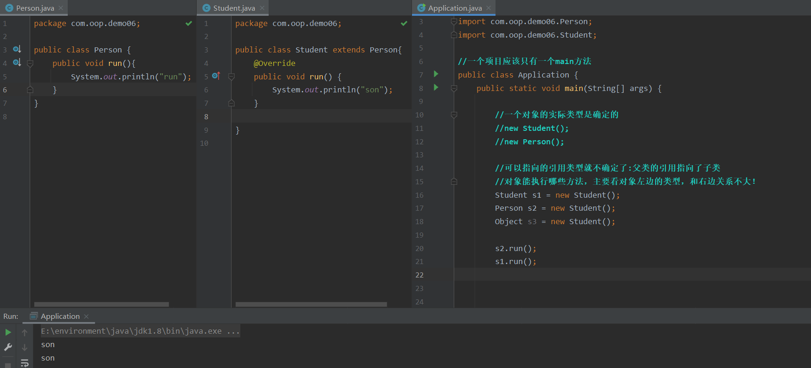
Task: Click the Application.java class file icon
Action: (x=421, y=8)
